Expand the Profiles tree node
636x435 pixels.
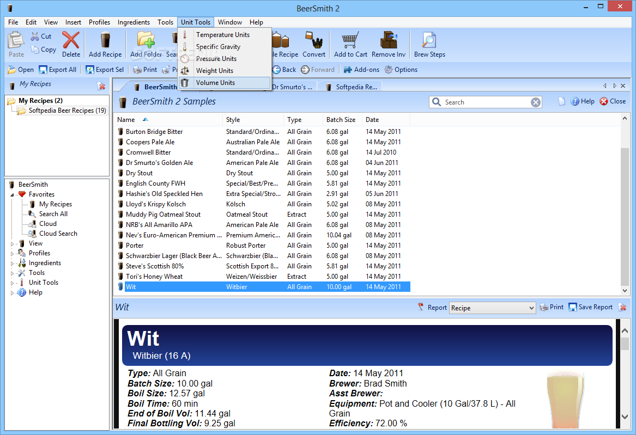pos(12,254)
